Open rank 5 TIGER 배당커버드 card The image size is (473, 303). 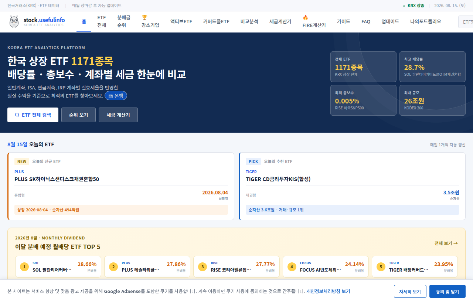(415, 267)
